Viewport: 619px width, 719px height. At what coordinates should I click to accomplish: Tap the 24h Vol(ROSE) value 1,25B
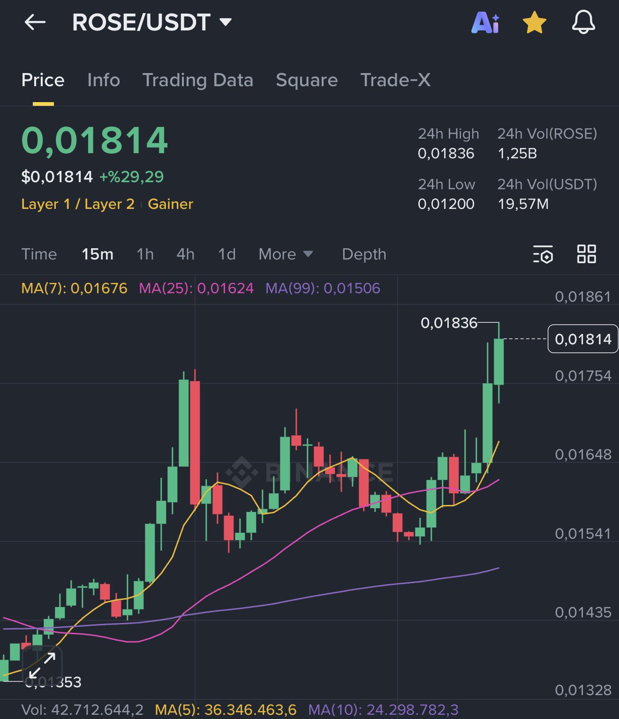pos(517,154)
